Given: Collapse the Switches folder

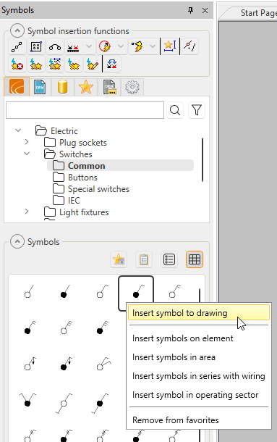Looking at the screenshot, I should pyautogui.click(x=27, y=154).
